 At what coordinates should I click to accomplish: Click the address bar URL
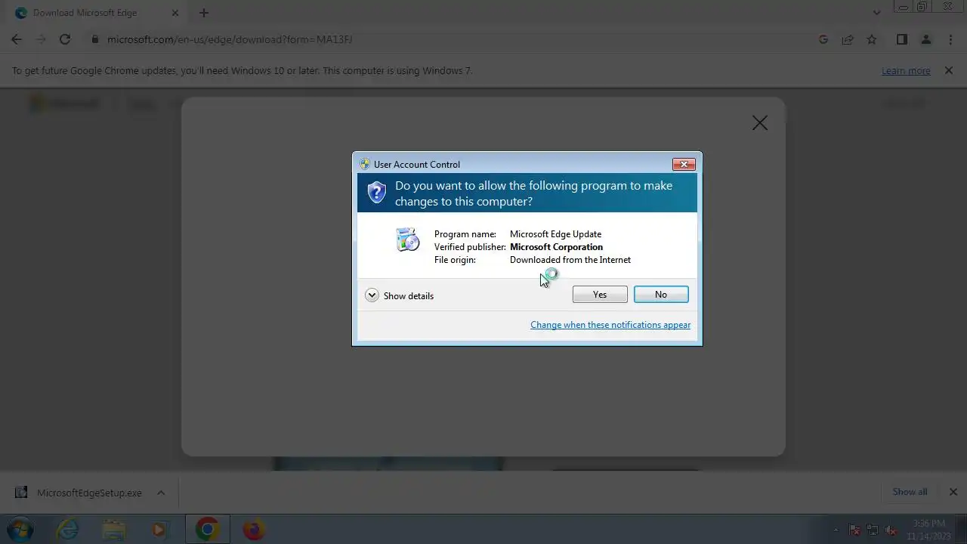click(230, 39)
